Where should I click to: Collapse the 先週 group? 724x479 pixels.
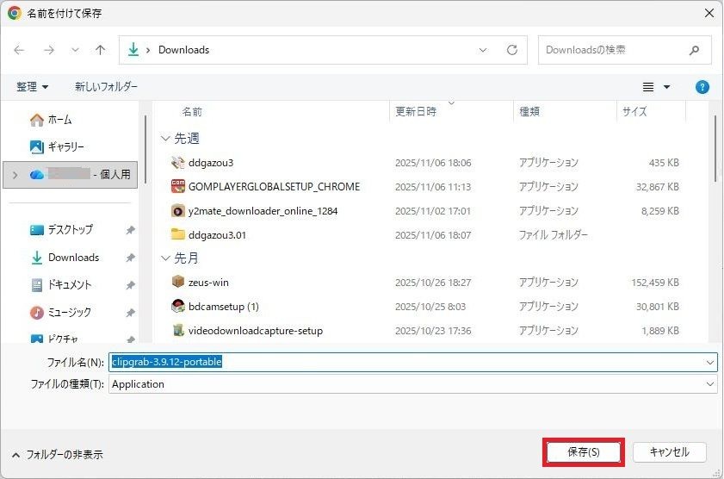(165, 139)
